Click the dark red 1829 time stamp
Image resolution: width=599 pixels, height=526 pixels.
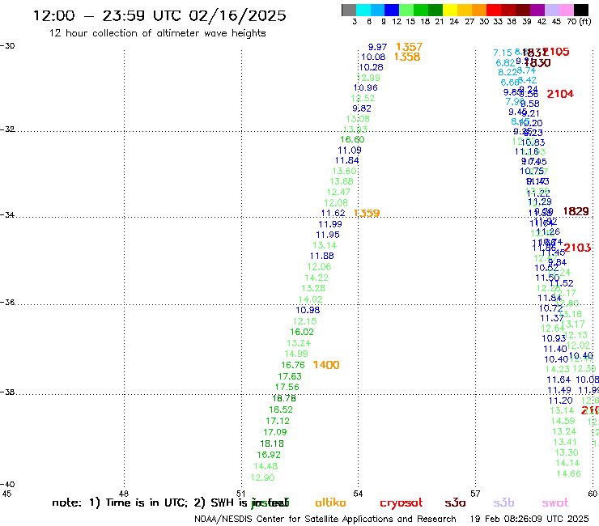click(576, 211)
